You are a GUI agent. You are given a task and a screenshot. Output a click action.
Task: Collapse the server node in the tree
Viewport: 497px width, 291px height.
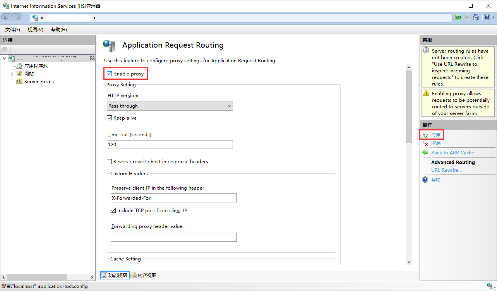pos(4,58)
